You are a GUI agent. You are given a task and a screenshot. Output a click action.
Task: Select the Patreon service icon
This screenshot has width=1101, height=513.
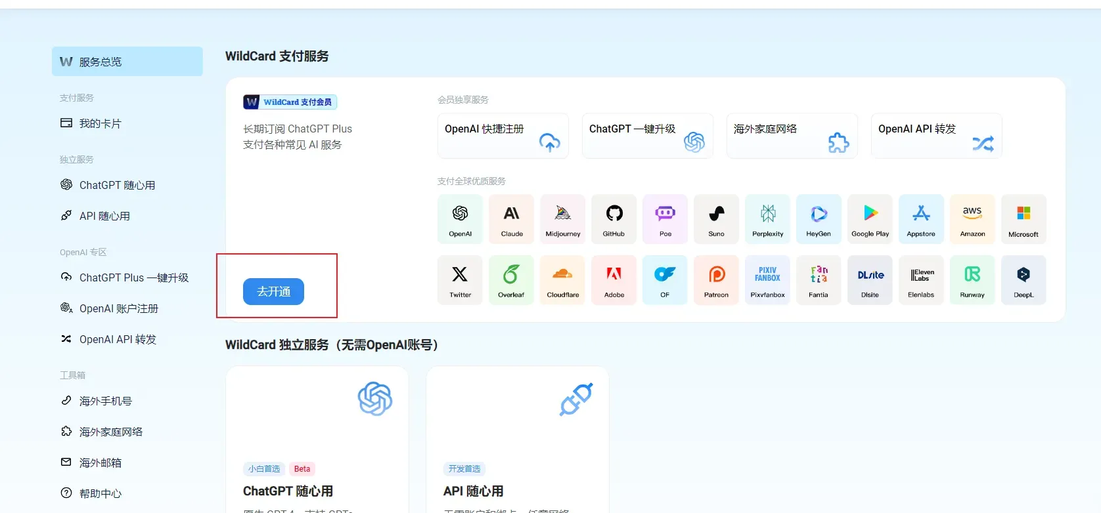click(x=717, y=280)
